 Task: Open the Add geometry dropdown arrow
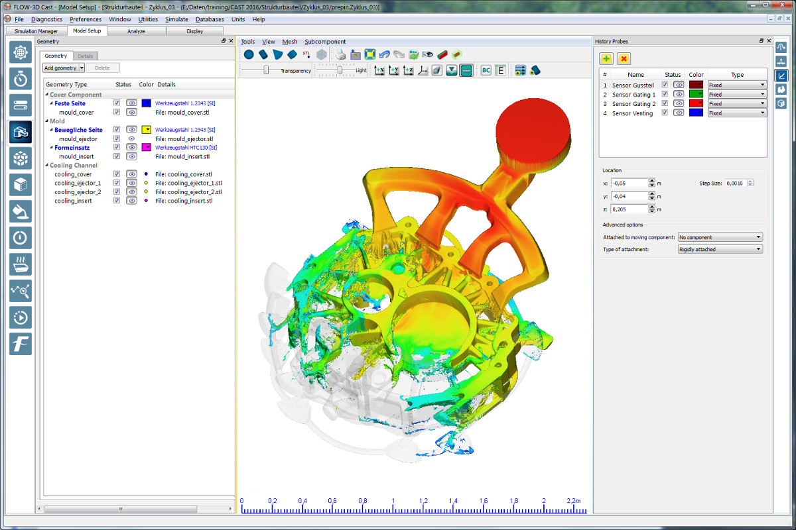[81, 68]
